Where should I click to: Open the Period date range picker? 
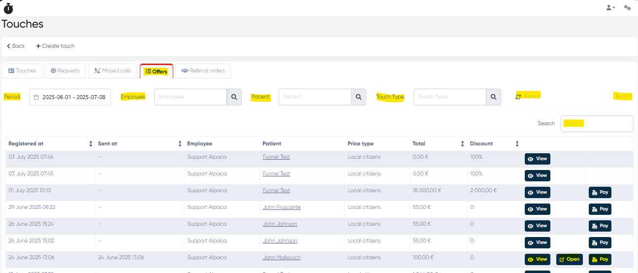click(70, 97)
